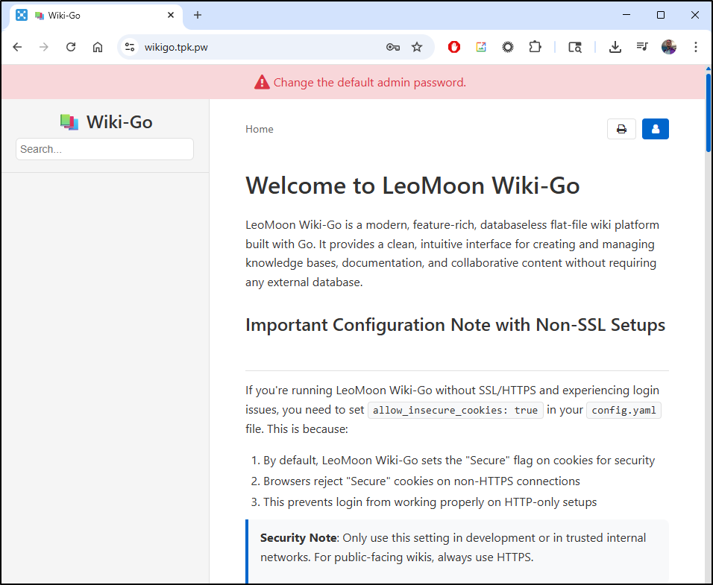
Task: Click the blue tab-strip icon left of Wiki-Go tab
Action: [22, 15]
